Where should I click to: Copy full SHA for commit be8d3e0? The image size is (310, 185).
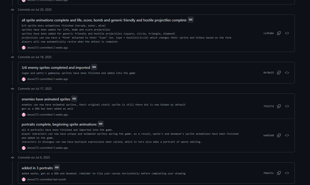[x=279, y=136]
